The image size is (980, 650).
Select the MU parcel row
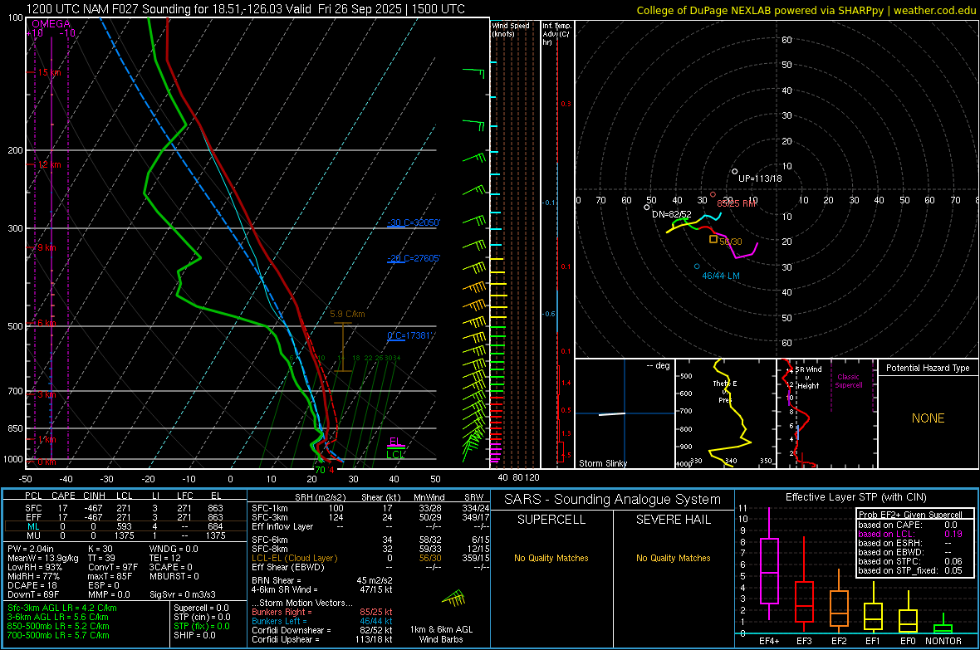click(125, 535)
